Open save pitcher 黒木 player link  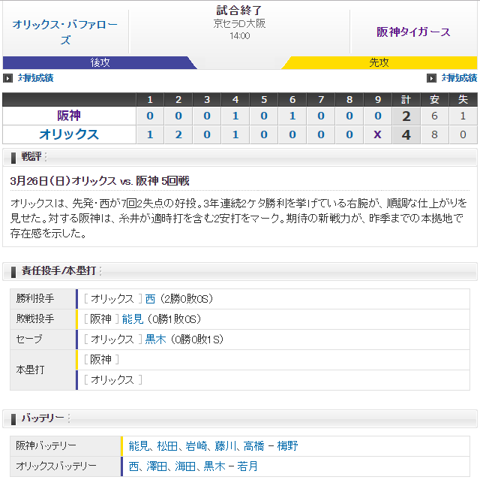pos(155,340)
